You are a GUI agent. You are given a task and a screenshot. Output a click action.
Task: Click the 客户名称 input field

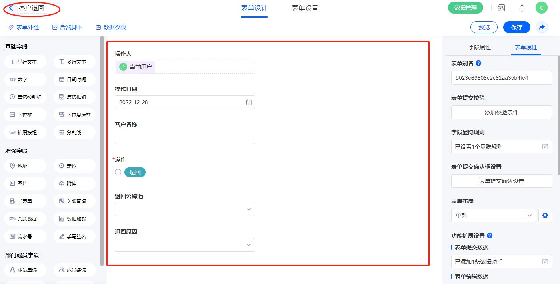pyautogui.click(x=185, y=137)
